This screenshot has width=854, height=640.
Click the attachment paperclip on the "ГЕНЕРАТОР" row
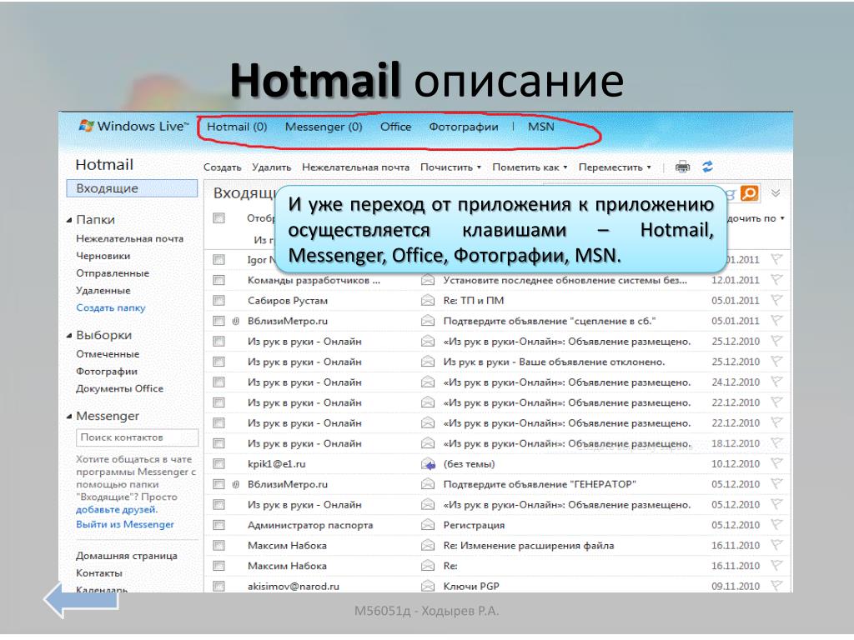click(236, 484)
